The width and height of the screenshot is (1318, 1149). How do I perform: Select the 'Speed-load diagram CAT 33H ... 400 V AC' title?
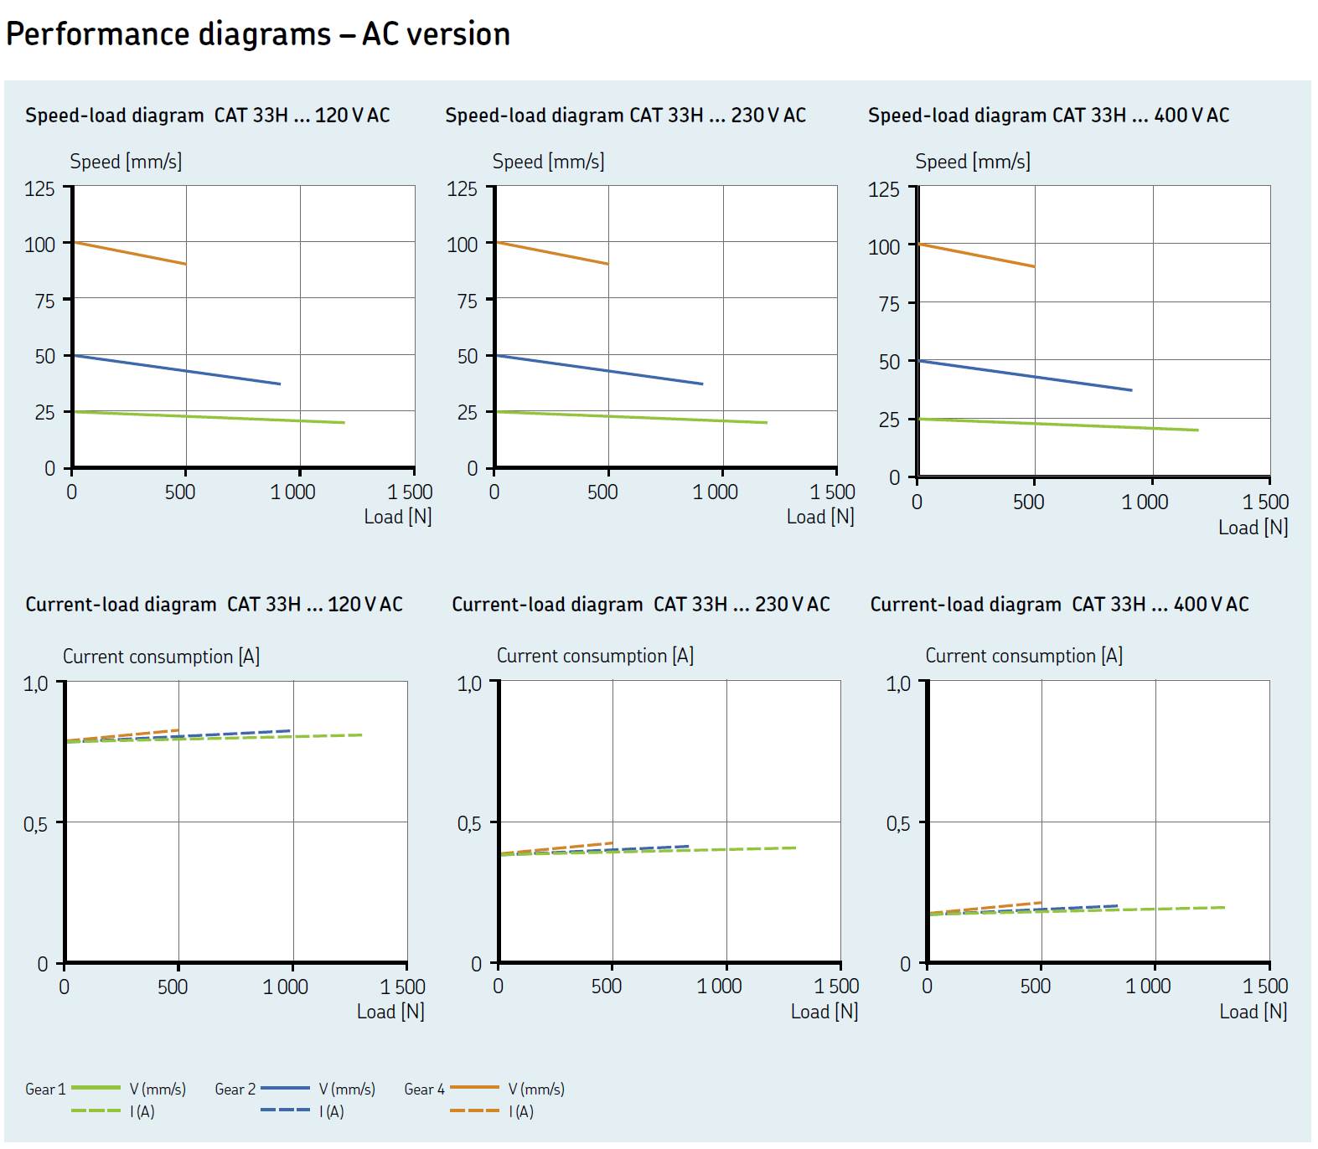coord(1048,116)
